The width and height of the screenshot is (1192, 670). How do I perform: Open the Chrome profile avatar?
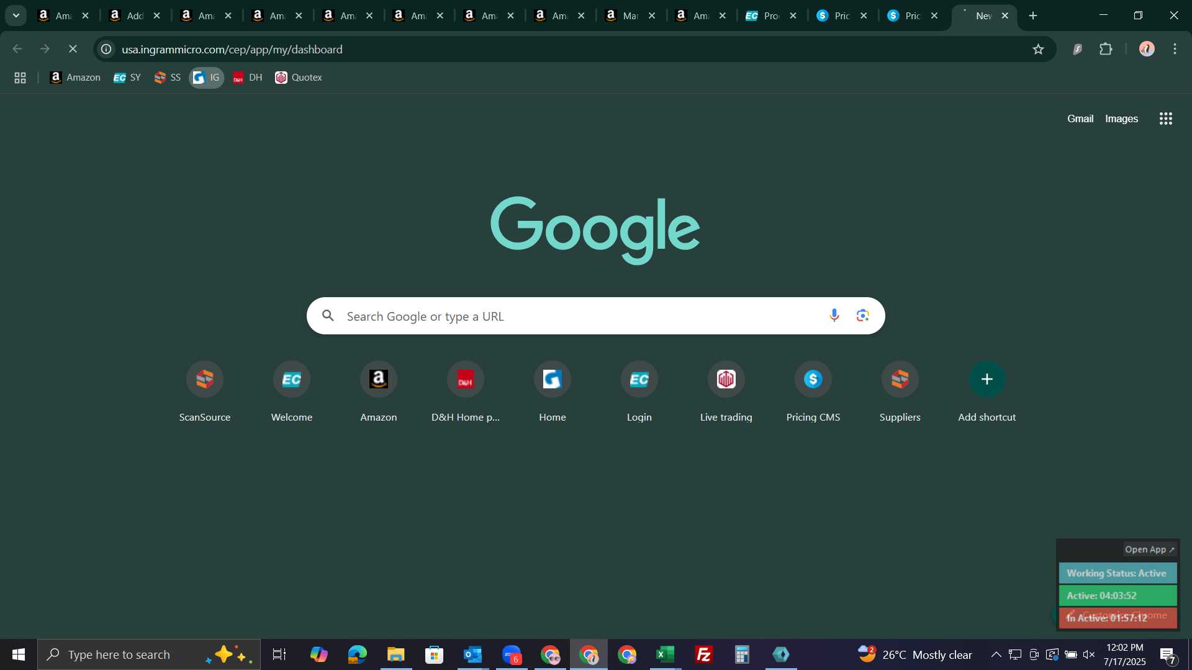[1147, 49]
